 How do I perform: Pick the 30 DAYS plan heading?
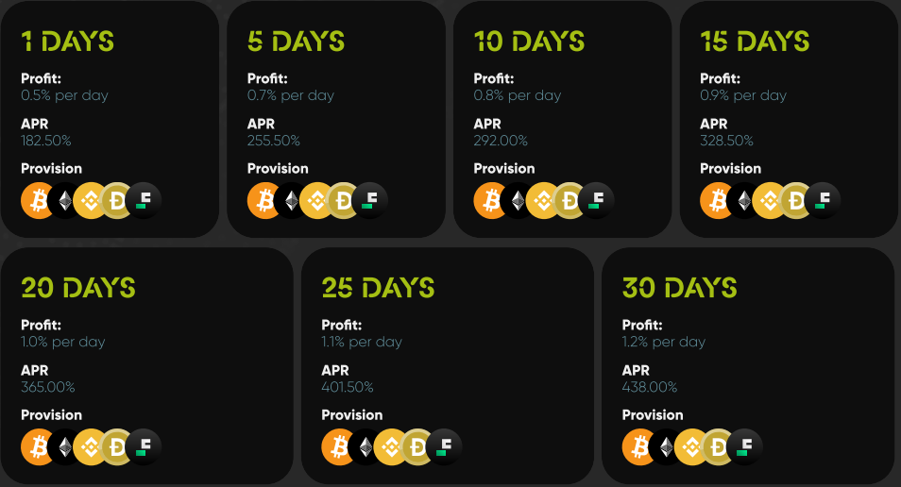pos(680,287)
